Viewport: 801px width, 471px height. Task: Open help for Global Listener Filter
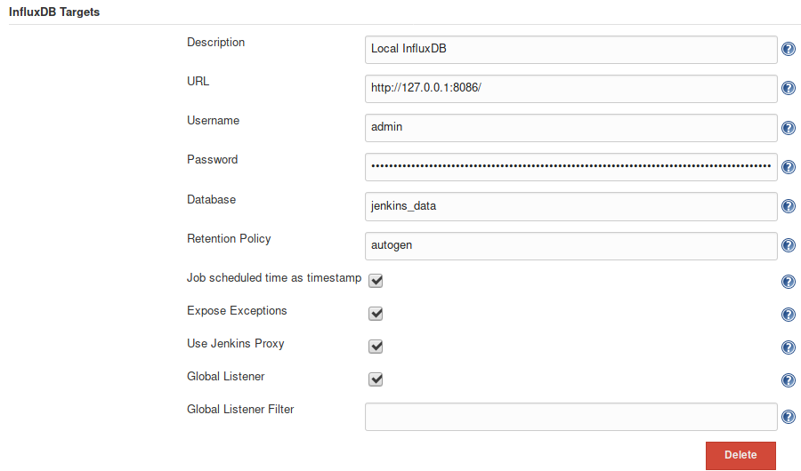point(789,417)
